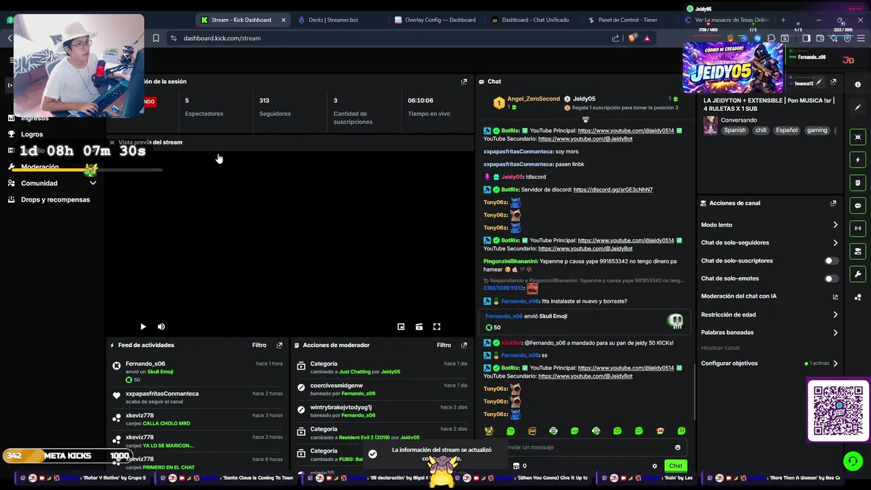Enable Chat de solo-suscriptores
This screenshot has height=490, width=871.
click(831, 261)
